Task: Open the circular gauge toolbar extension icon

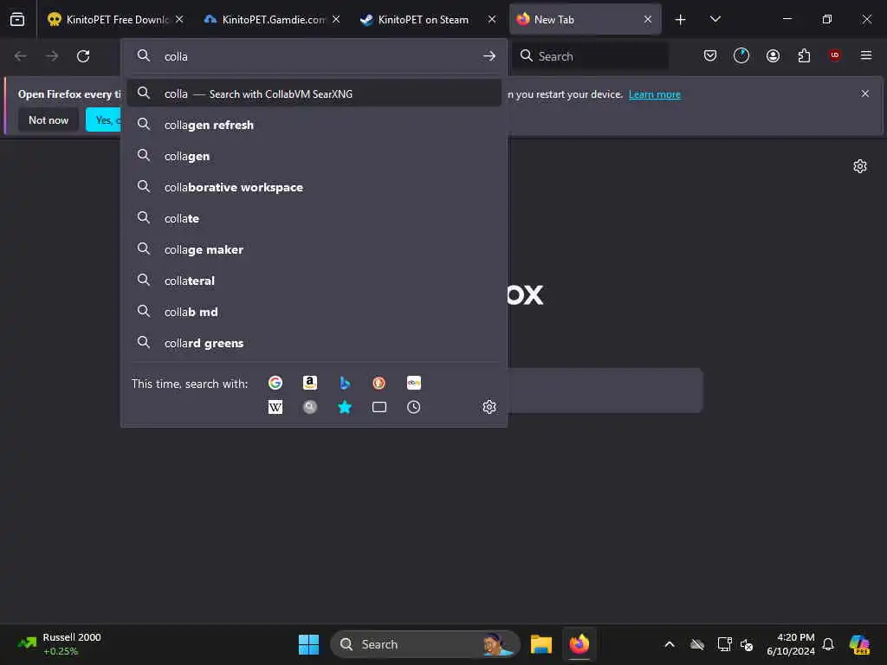Action: click(741, 55)
